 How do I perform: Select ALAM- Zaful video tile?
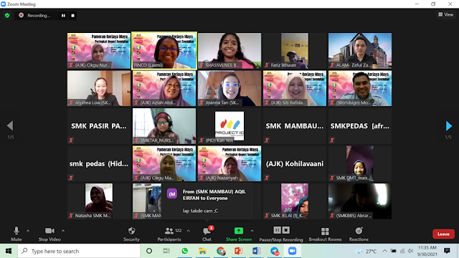360,51
